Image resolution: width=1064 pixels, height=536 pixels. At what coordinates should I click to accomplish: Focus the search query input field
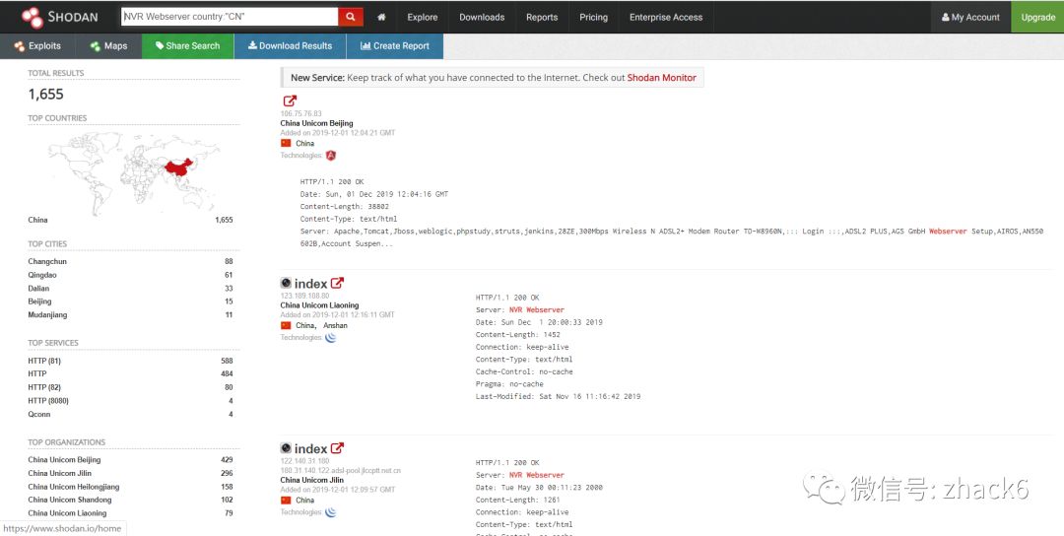click(230, 17)
